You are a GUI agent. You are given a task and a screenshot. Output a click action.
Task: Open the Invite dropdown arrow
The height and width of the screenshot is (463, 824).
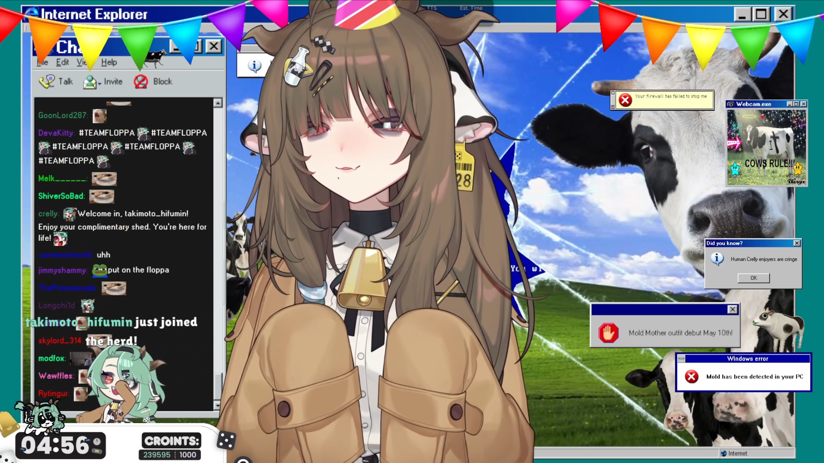99,84
